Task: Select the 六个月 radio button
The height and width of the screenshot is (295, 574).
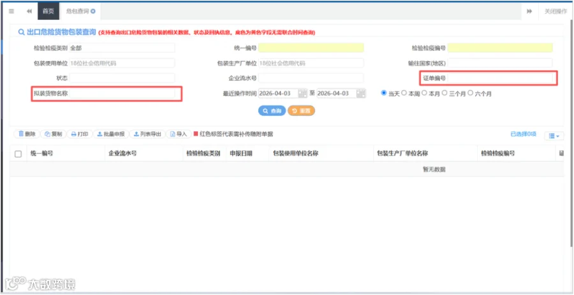Action: click(471, 93)
